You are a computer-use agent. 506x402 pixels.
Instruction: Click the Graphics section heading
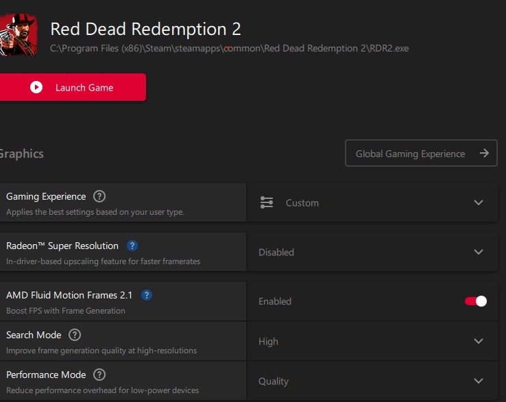coord(21,154)
